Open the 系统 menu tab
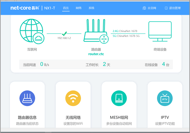The image size is (190, 133). (x=91, y=8)
